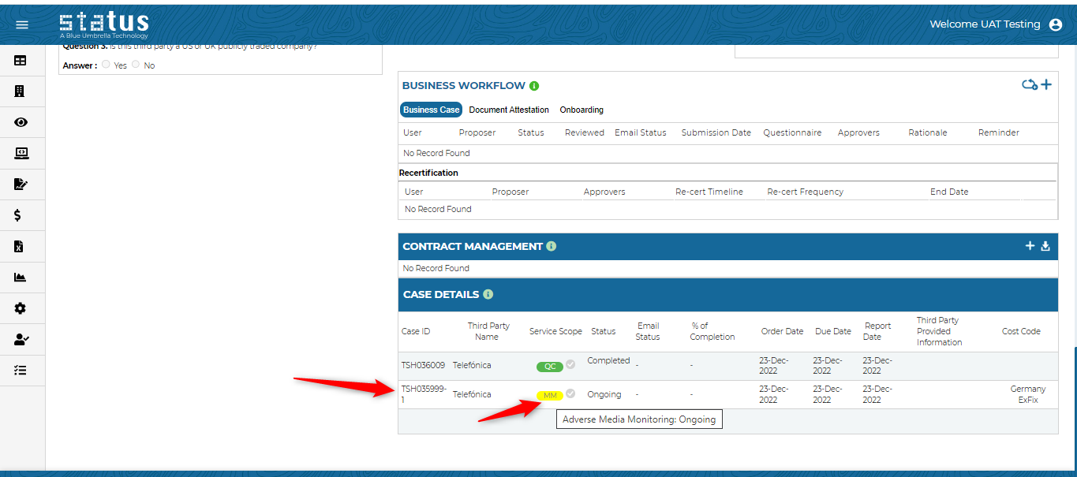Click the Business Workflow info icon
Screen dimensions: 1077x477
click(x=534, y=86)
